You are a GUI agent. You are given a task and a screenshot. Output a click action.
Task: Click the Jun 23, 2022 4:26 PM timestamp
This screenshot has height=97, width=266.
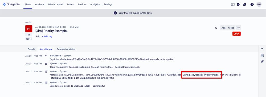pyautogui.click(x=51, y=27)
